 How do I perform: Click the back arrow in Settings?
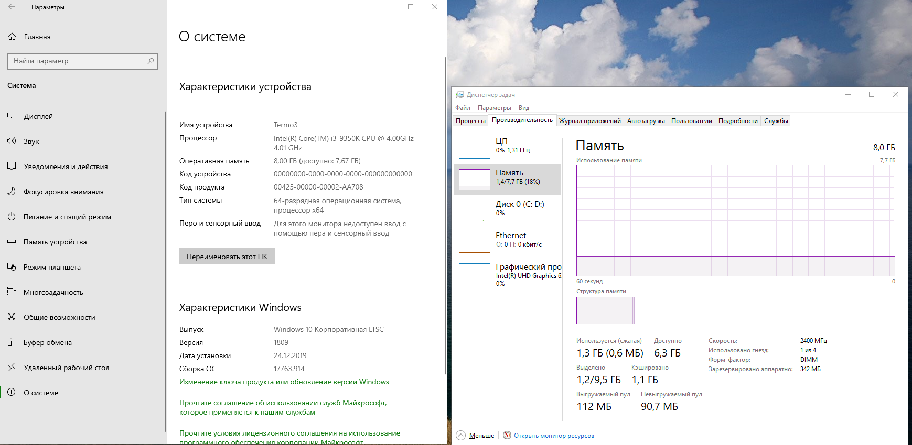click(12, 7)
